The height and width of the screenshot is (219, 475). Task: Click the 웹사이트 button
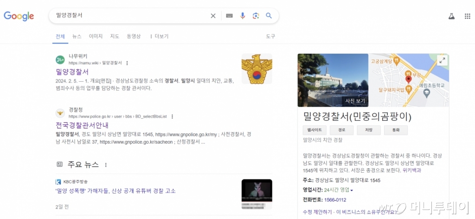(315, 130)
